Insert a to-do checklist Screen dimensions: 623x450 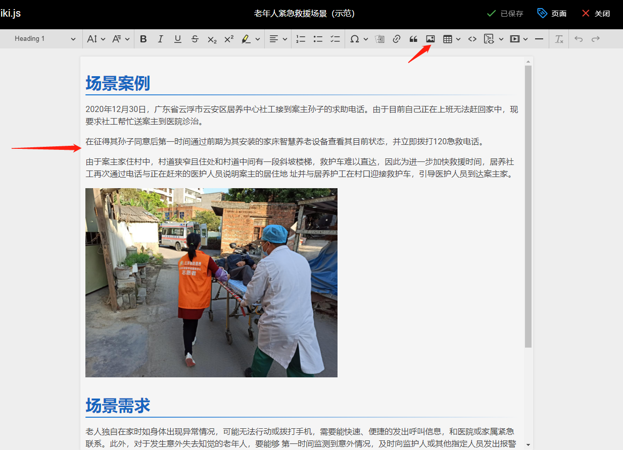(335, 39)
